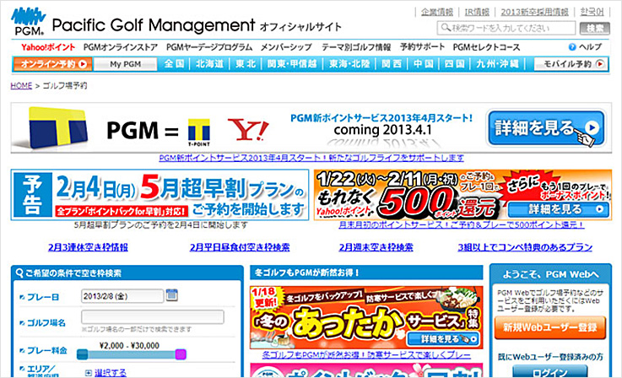Click the search keyword input field

point(506,28)
